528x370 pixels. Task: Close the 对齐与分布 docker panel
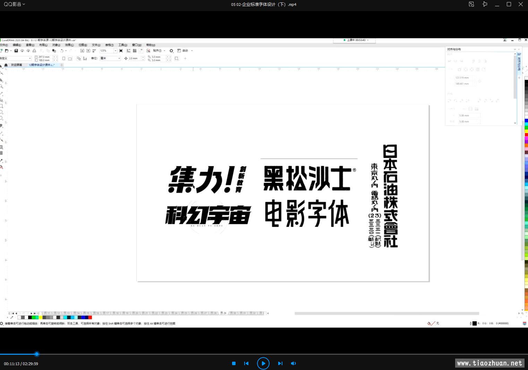coord(519,49)
